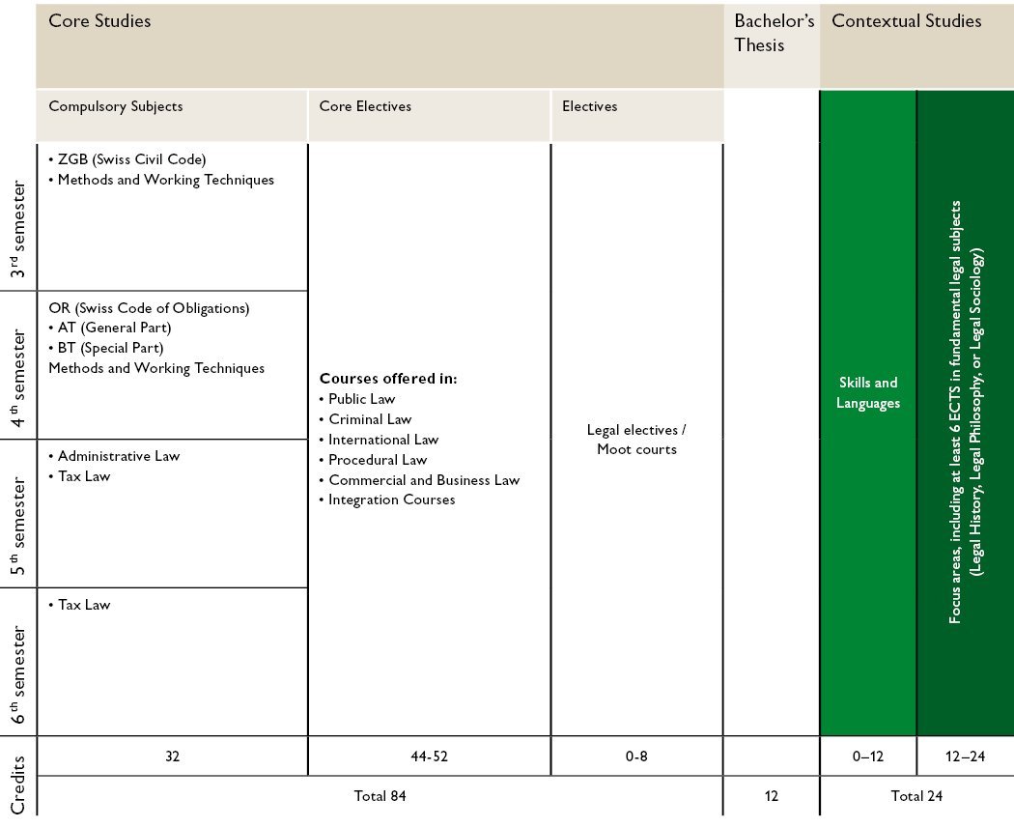The width and height of the screenshot is (1014, 828).
Task: Click the 3rd semester row label
Action: pyautogui.click(x=17, y=229)
